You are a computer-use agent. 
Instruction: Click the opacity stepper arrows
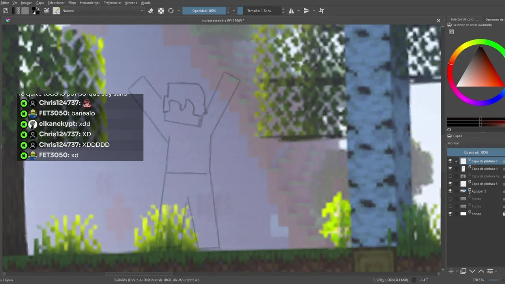(228, 11)
